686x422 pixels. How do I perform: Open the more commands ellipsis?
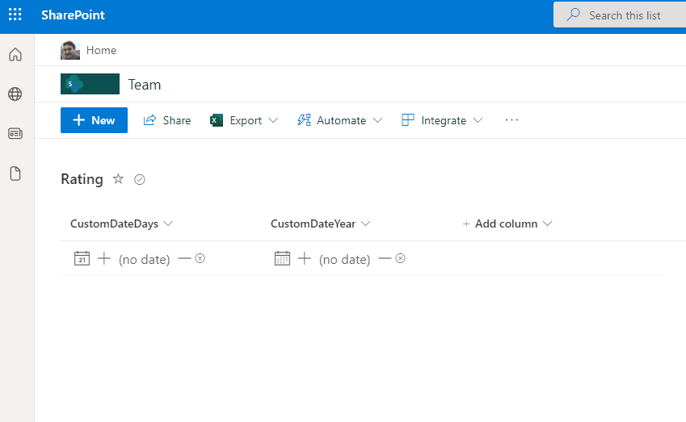(x=511, y=120)
